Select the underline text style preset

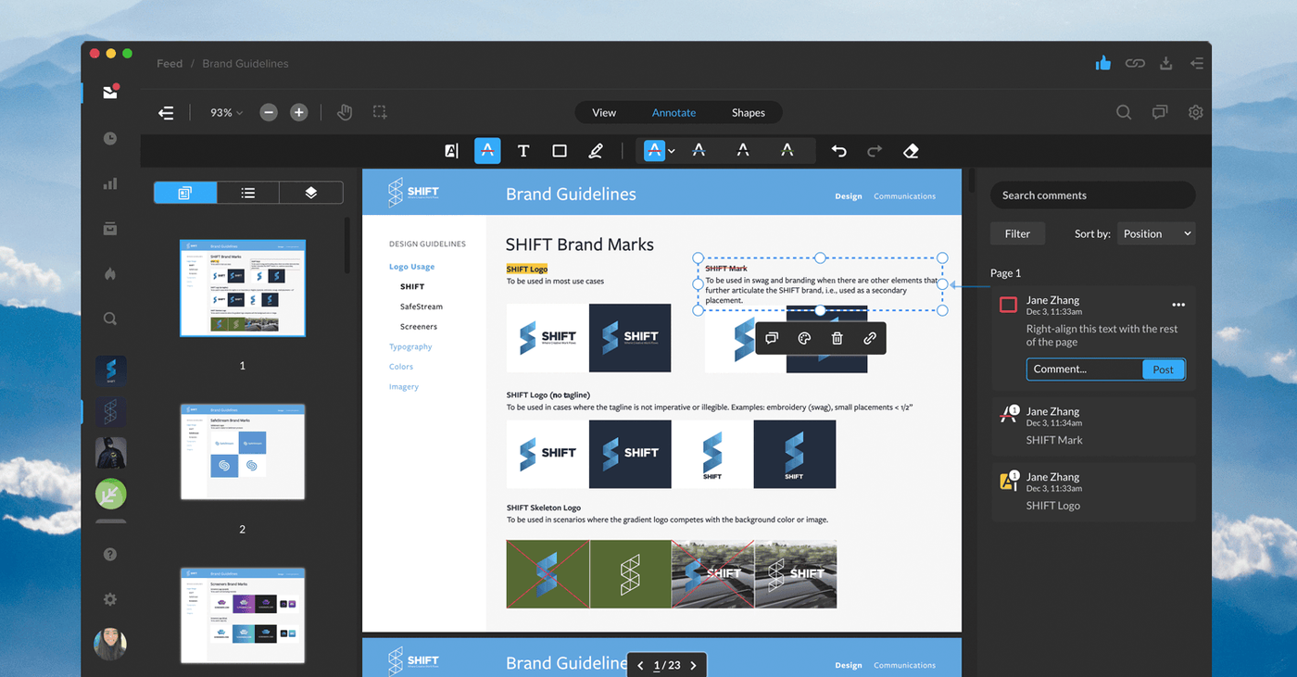[x=743, y=151]
